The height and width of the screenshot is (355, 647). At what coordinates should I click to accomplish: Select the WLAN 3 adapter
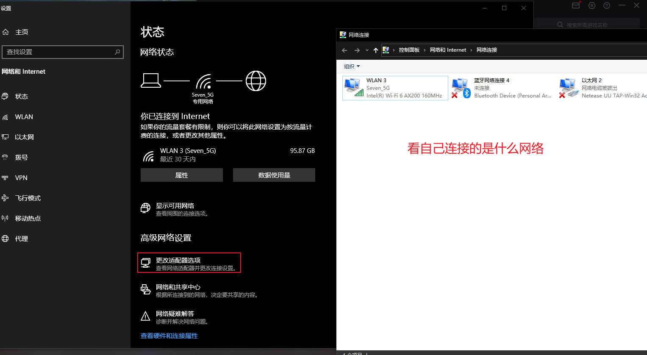point(395,88)
